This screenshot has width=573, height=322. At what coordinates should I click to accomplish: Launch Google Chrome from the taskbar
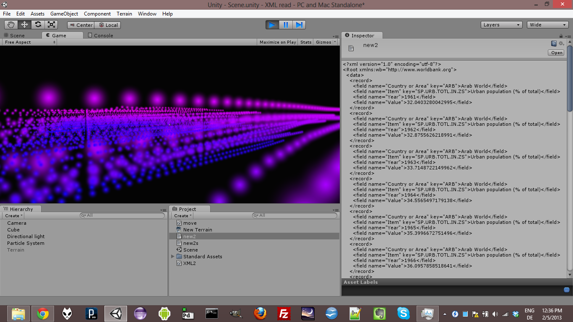click(x=42, y=313)
